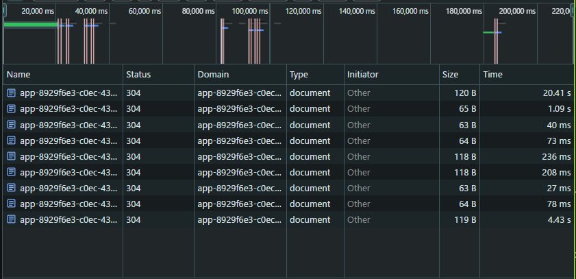This screenshot has height=279, width=576.
Task: Click the document type of the 1.09 s row
Action: (x=310, y=109)
